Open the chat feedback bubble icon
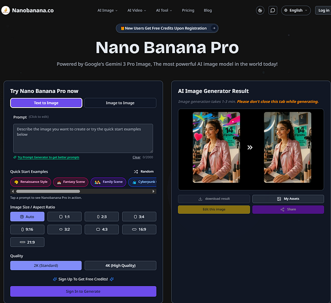This screenshot has width=331, height=303. tap(273, 10)
